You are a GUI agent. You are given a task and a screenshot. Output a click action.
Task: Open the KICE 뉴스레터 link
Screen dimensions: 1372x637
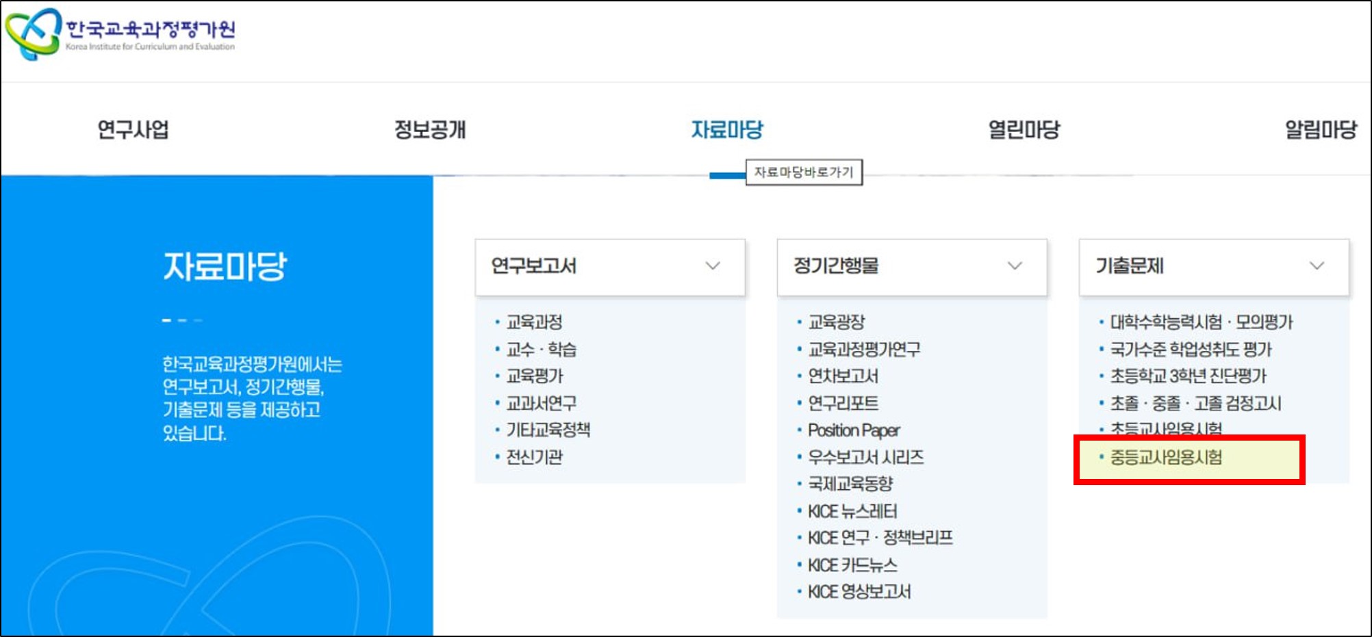pyautogui.click(x=851, y=511)
